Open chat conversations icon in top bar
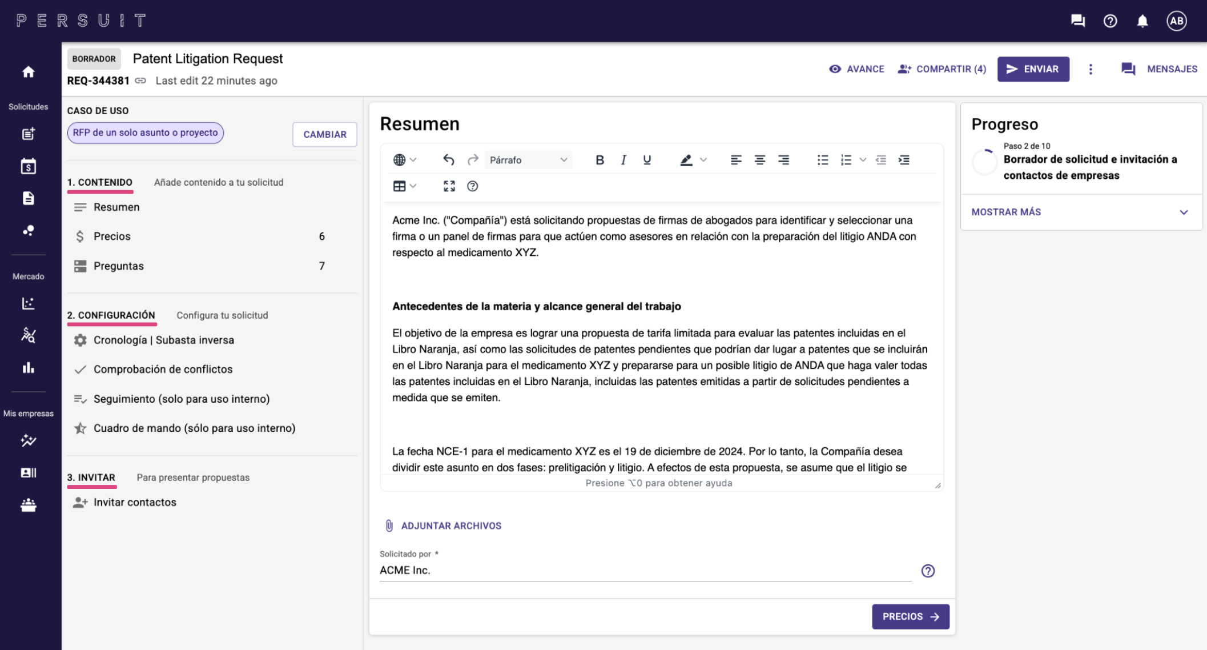This screenshot has height=650, width=1207. (x=1078, y=21)
